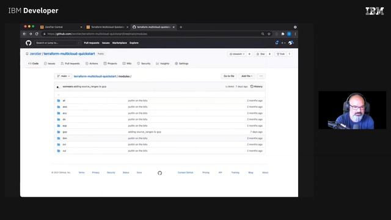The width and height of the screenshot is (391, 220).
Task: Click the Go to file button
Action: [x=228, y=76]
